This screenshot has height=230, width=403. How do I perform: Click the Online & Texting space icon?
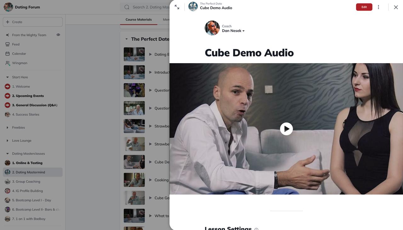coord(8,163)
